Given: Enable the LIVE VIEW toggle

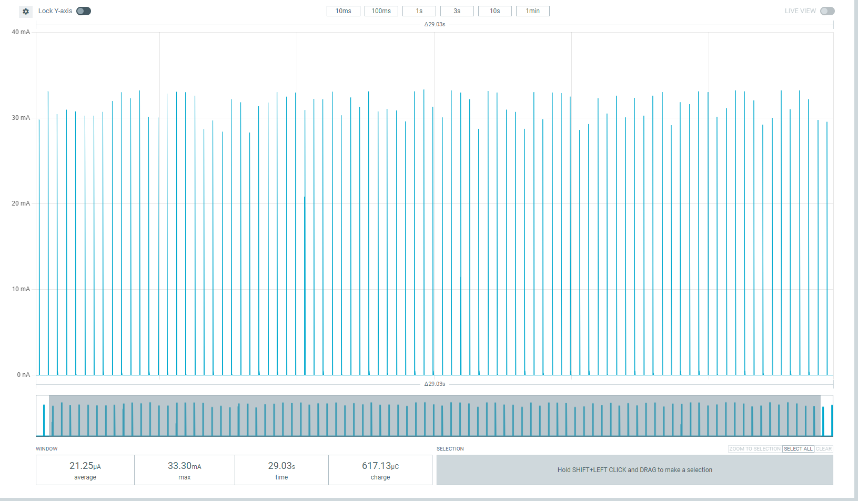Looking at the screenshot, I should tap(827, 11).
